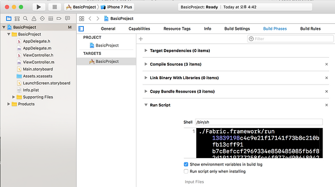Collapse the Run Script section
Screen dimensions: 335x187
tap(146, 105)
